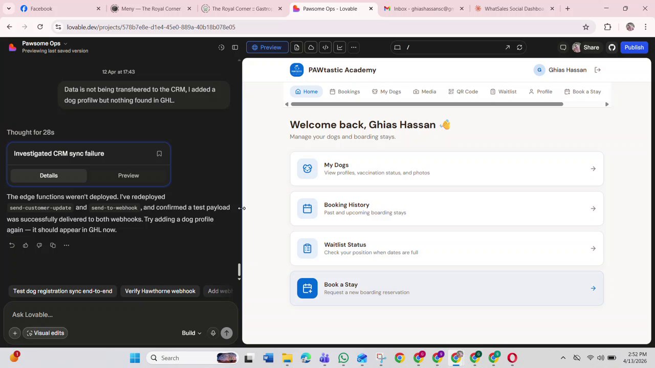Give thumbs up to the response

(x=26, y=245)
